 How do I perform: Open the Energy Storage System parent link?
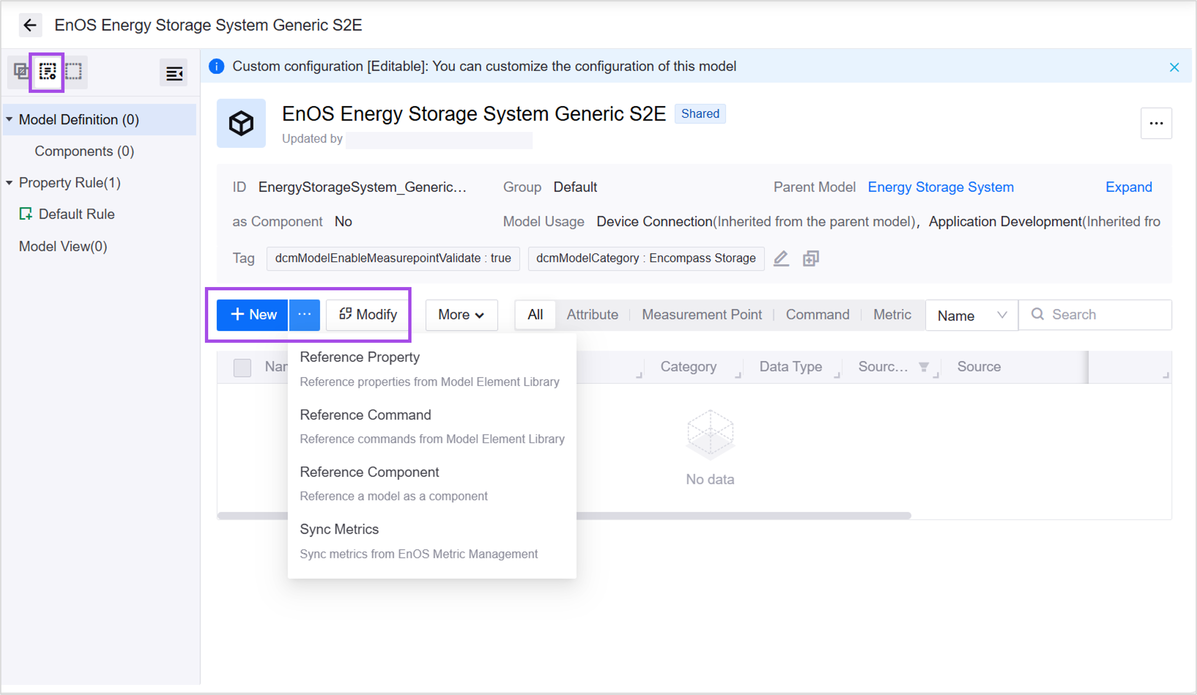point(940,187)
